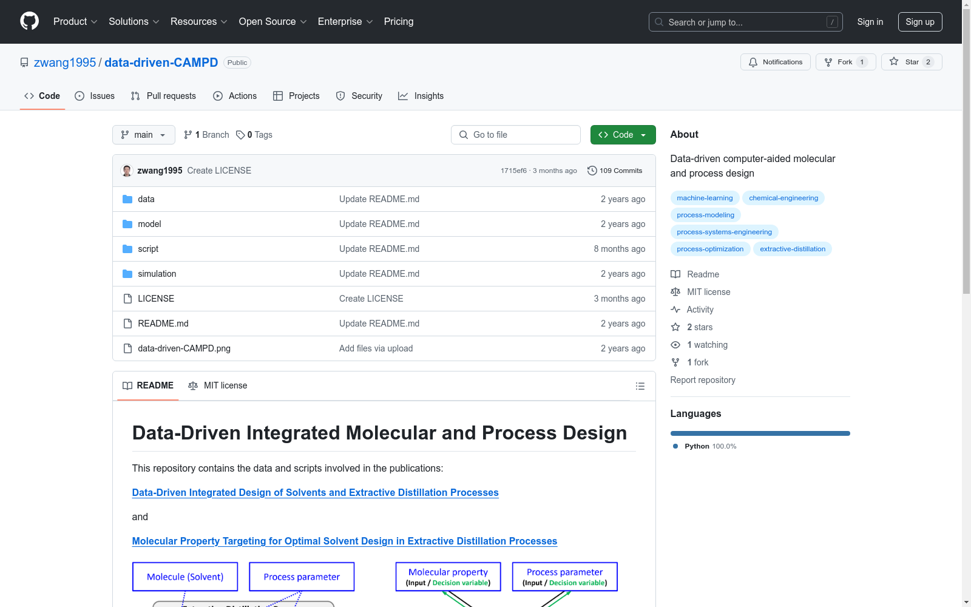Click the tag icon beside 0 Tags
Screen dimensions: 971x607
240,135
